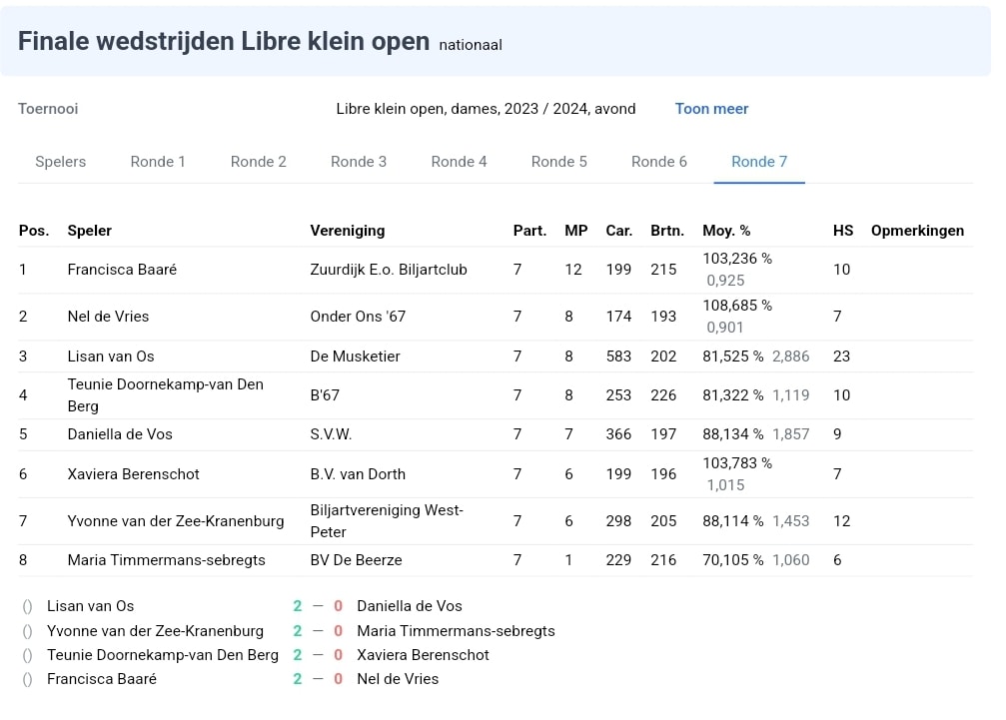Switch to Ronde 5 tab
Screen dimensions: 1006x720
pyautogui.click(x=558, y=162)
